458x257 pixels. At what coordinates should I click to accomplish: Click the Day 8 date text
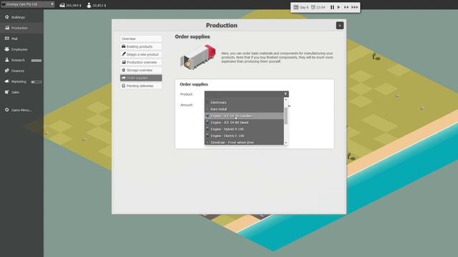click(x=303, y=7)
